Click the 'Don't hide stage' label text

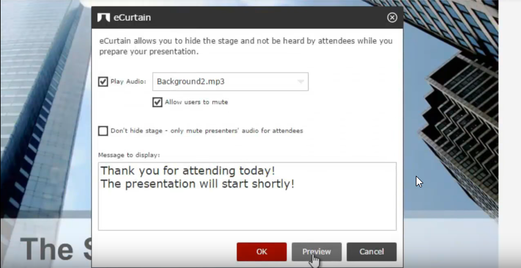pos(207,131)
